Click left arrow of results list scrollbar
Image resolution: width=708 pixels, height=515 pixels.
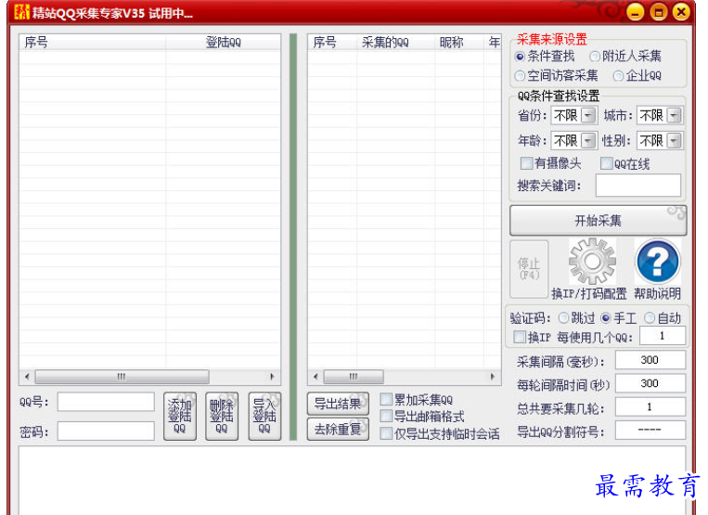pyautogui.click(x=315, y=377)
